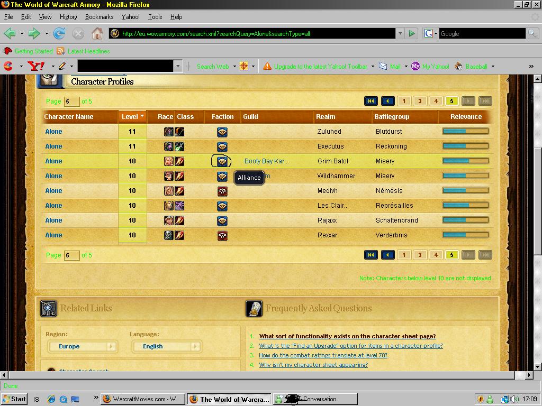Open Alone character from Zuluhed realm

pyautogui.click(x=53, y=132)
